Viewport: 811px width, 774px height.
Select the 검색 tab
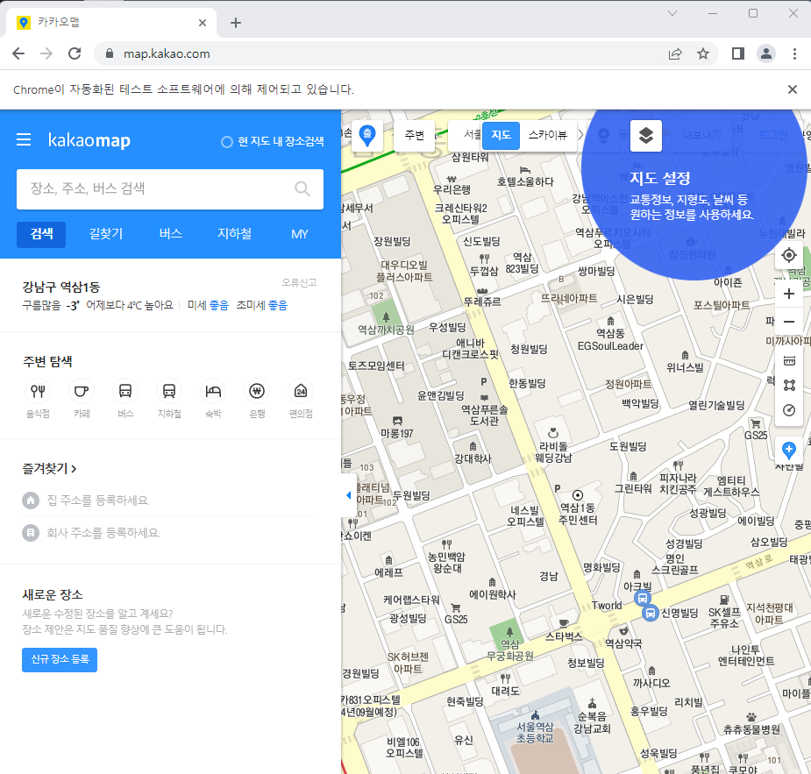coord(41,234)
